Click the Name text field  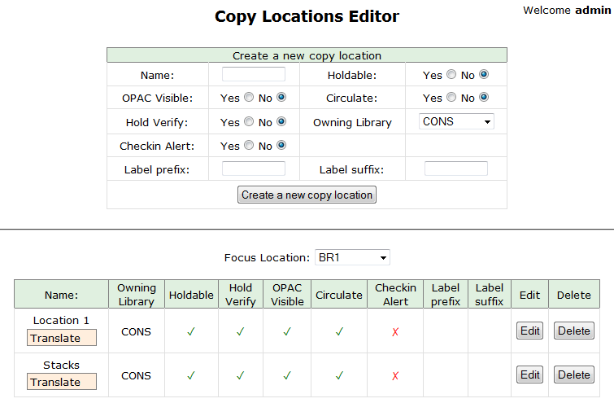click(254, 74)
